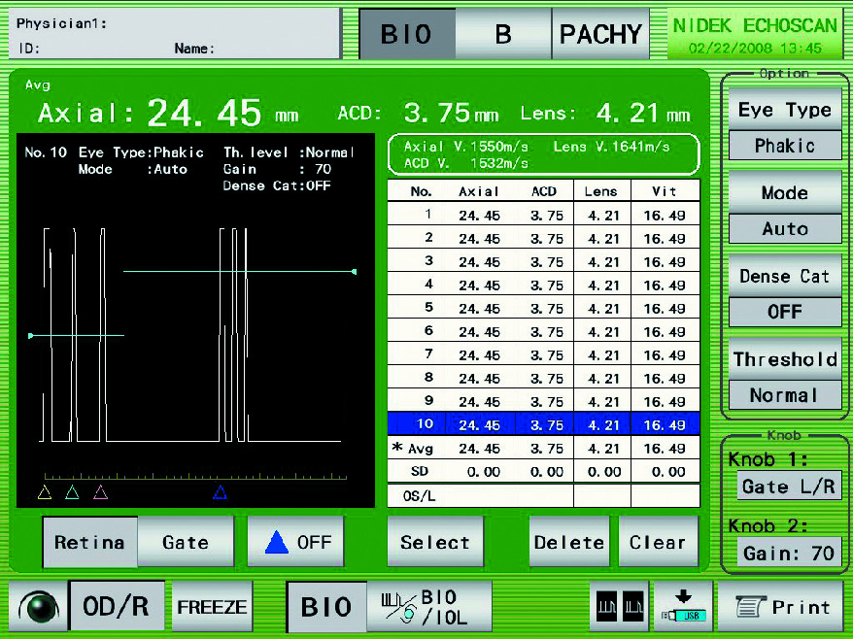Change the Phakic eye type value
This screenshot has height=639, width=853.
coord(785,146)
